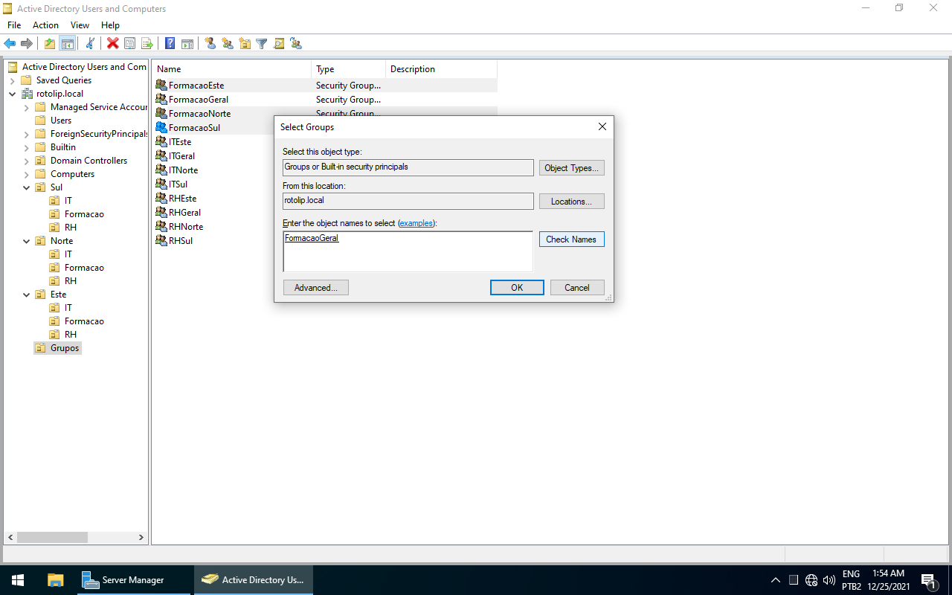Viewport: 952px width, 595px height.
Task: Click the Back arrow in toolbar
Action: 10,43
